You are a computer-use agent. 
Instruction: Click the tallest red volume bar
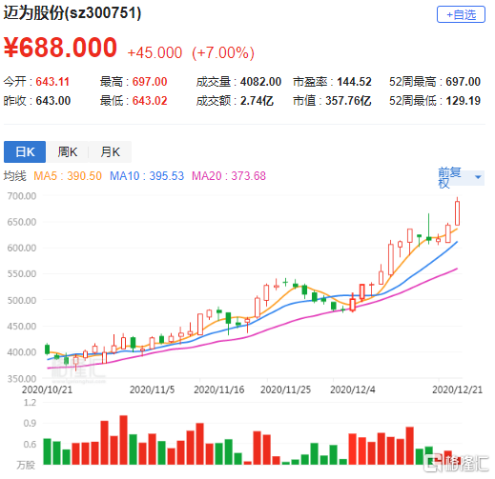pyautogui.click(x=123, y=440)
